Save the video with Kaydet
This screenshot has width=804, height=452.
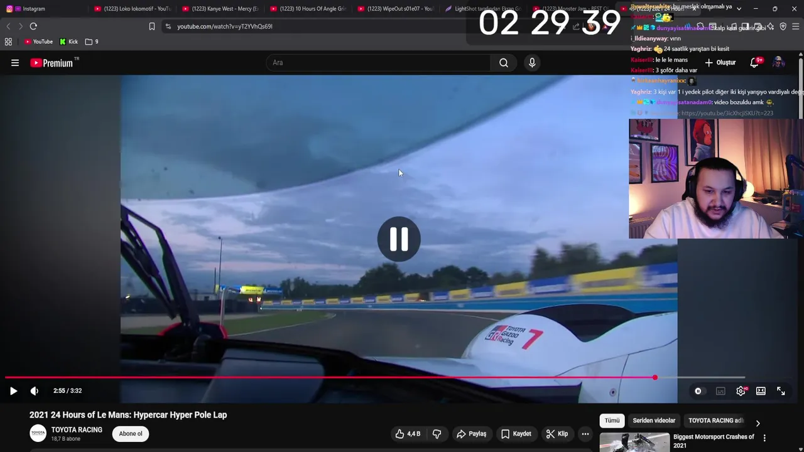pos(516,434)
